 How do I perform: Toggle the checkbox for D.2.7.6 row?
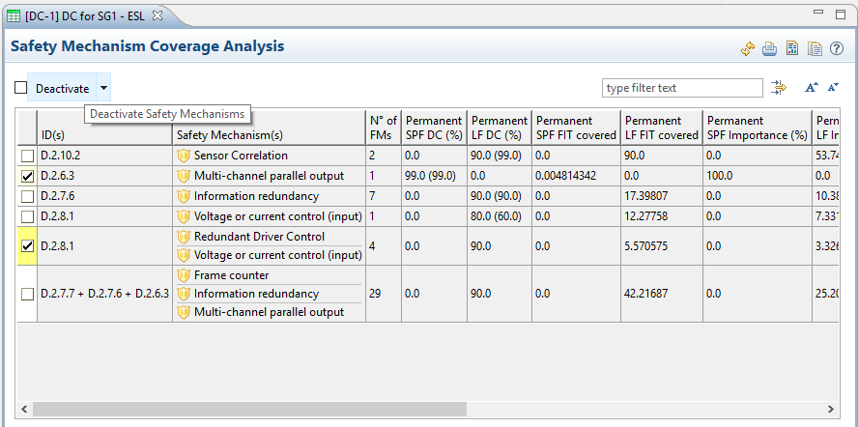pyautogui.click(x=27, y=197)
